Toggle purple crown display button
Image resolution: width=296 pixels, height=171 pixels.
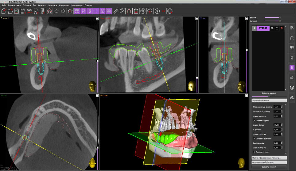tap(84, 11)
